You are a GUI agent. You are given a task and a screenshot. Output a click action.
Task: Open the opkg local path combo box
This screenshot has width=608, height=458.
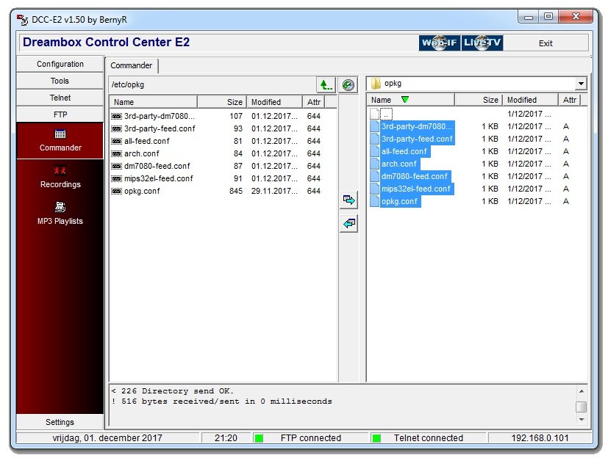[476, 84]
